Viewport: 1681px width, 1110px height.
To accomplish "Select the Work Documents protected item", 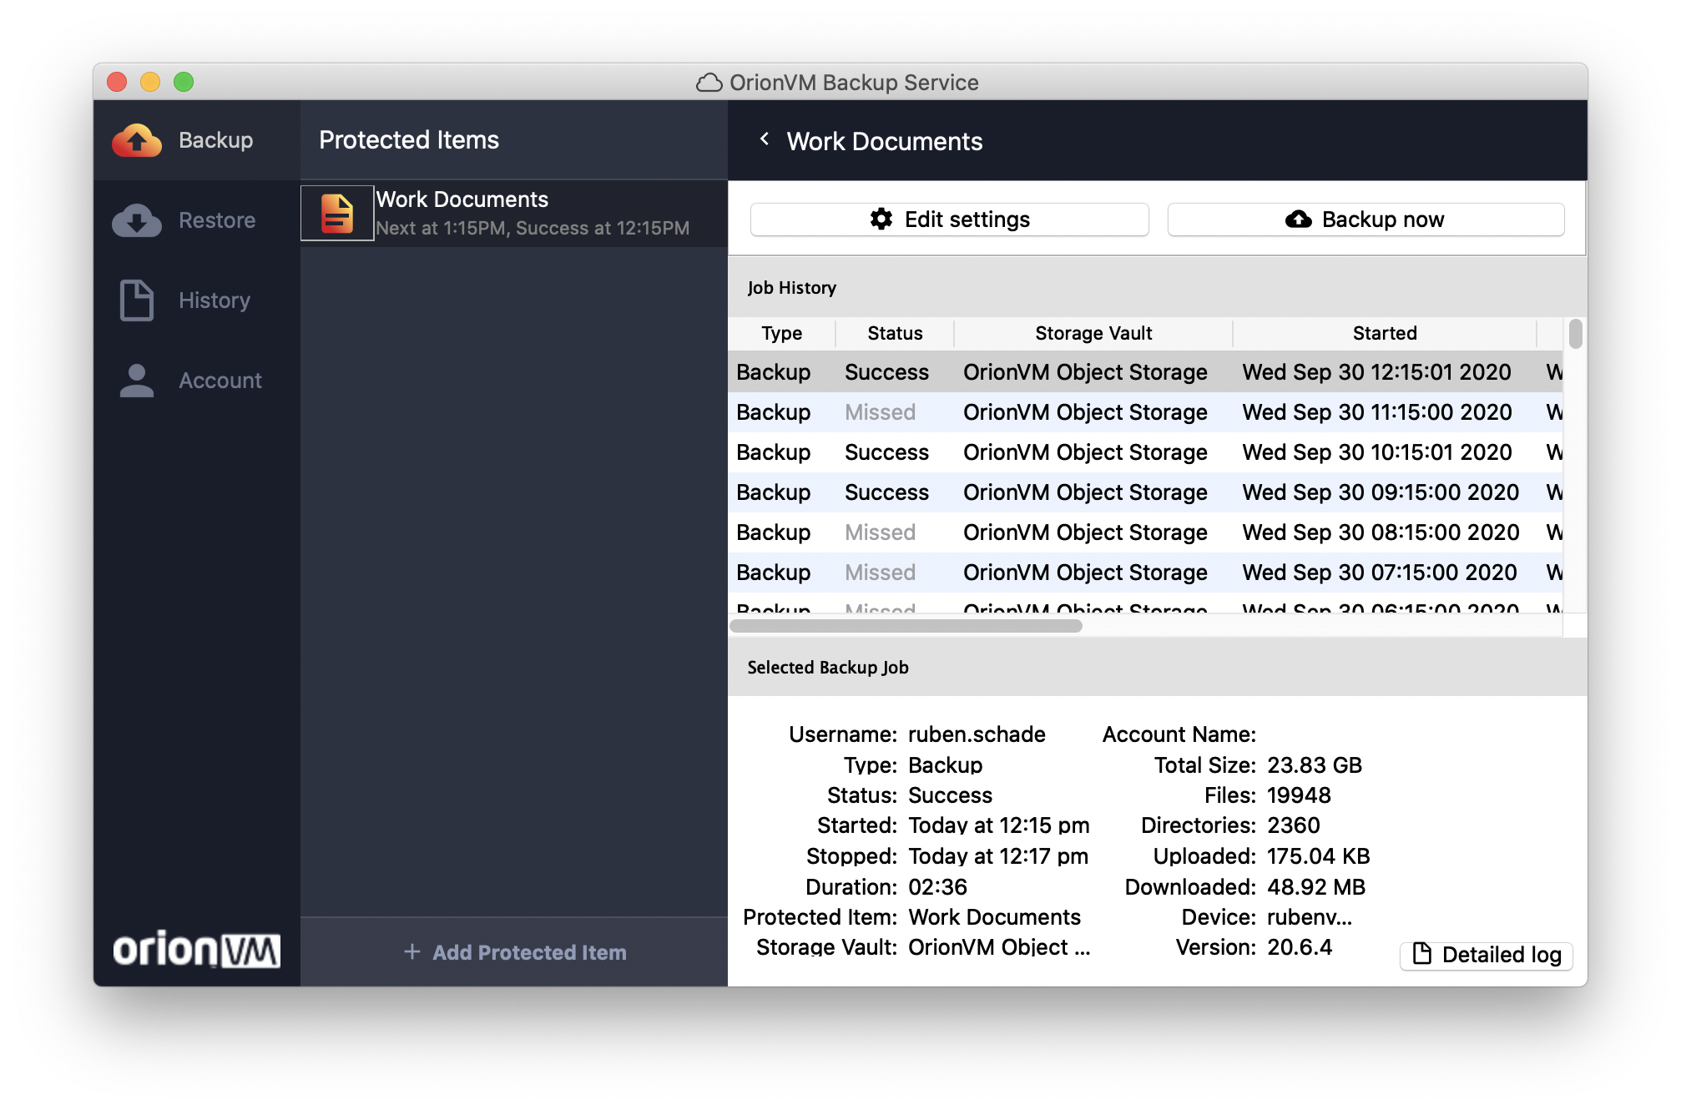I will click(x=514, y=214).
